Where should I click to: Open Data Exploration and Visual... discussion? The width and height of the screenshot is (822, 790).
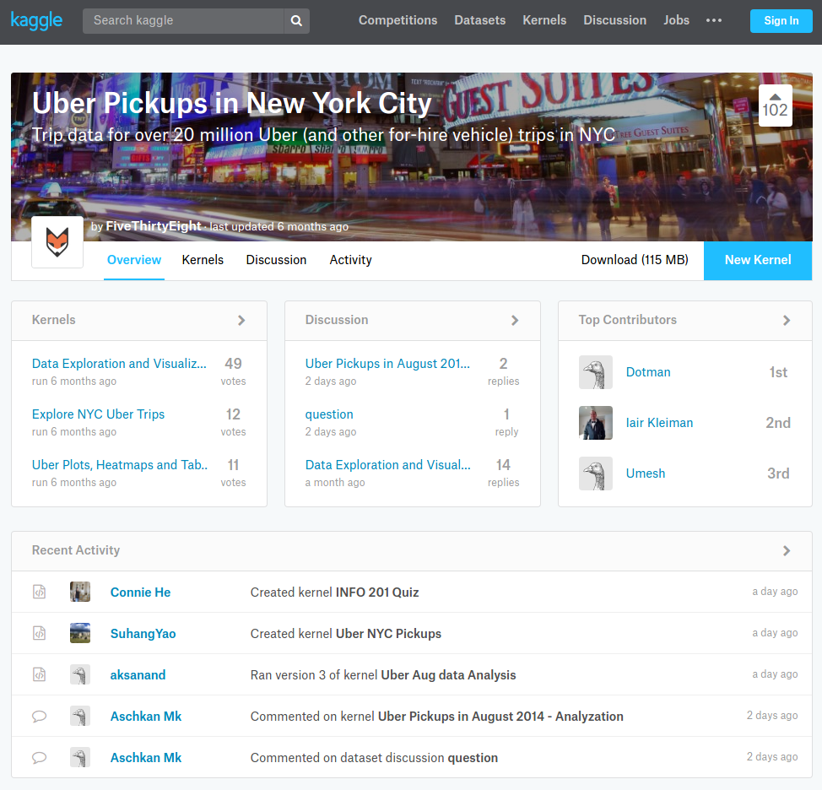(388, 465)
